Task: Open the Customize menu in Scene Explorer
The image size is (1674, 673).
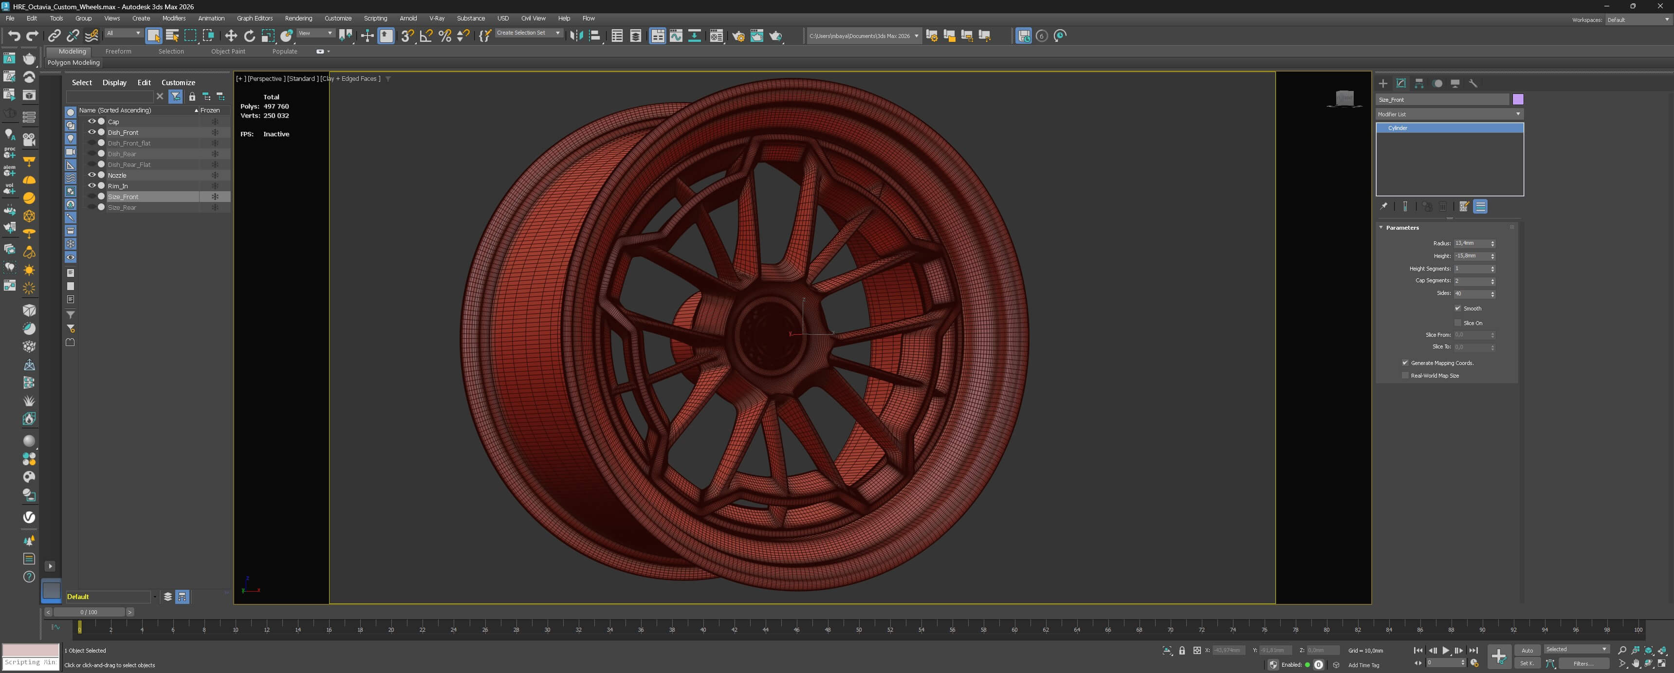Action: tap(178, 83)
